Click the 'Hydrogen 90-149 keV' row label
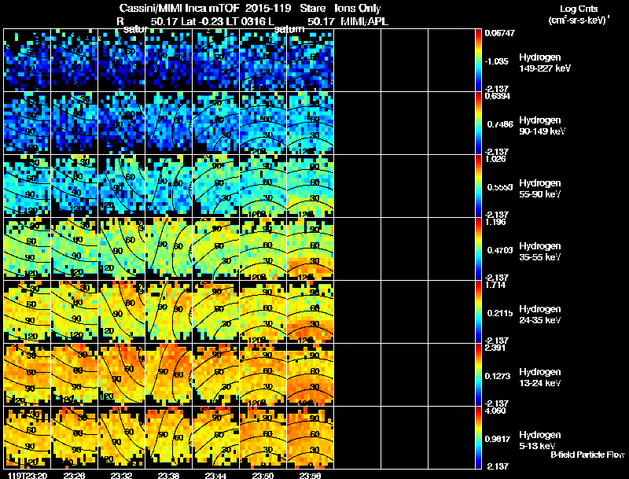 coord(542,126)
